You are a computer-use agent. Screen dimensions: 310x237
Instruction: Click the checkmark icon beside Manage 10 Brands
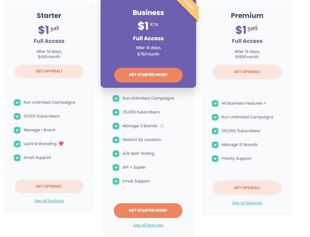point(215,145)
